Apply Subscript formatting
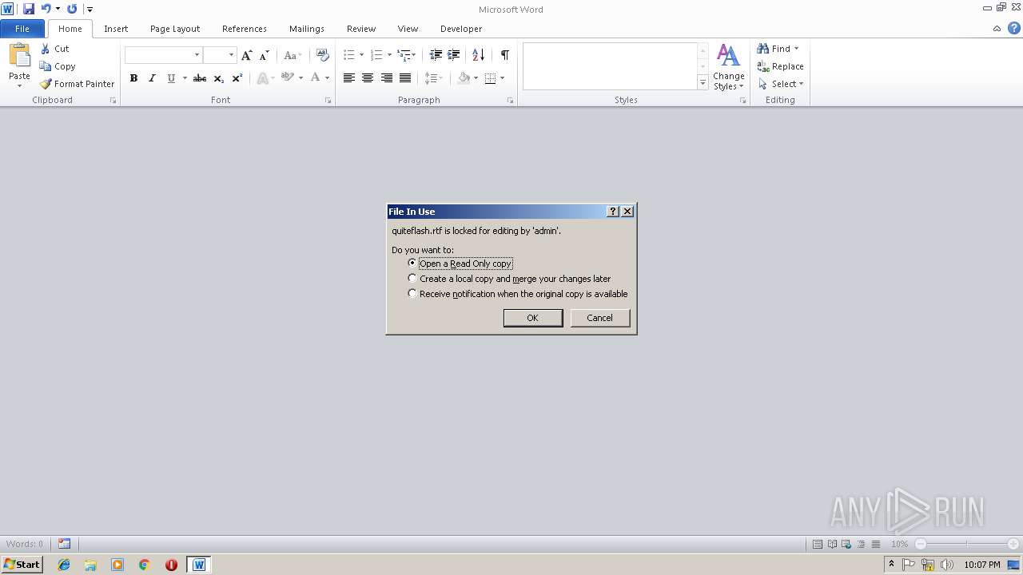Viewport: 1023px width, 575px height. pos(218,78)
